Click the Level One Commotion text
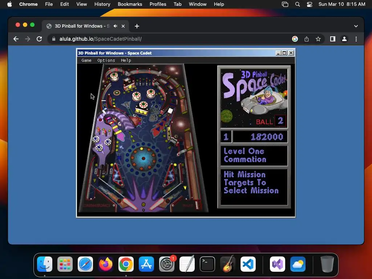 click(x=245, y=155)
